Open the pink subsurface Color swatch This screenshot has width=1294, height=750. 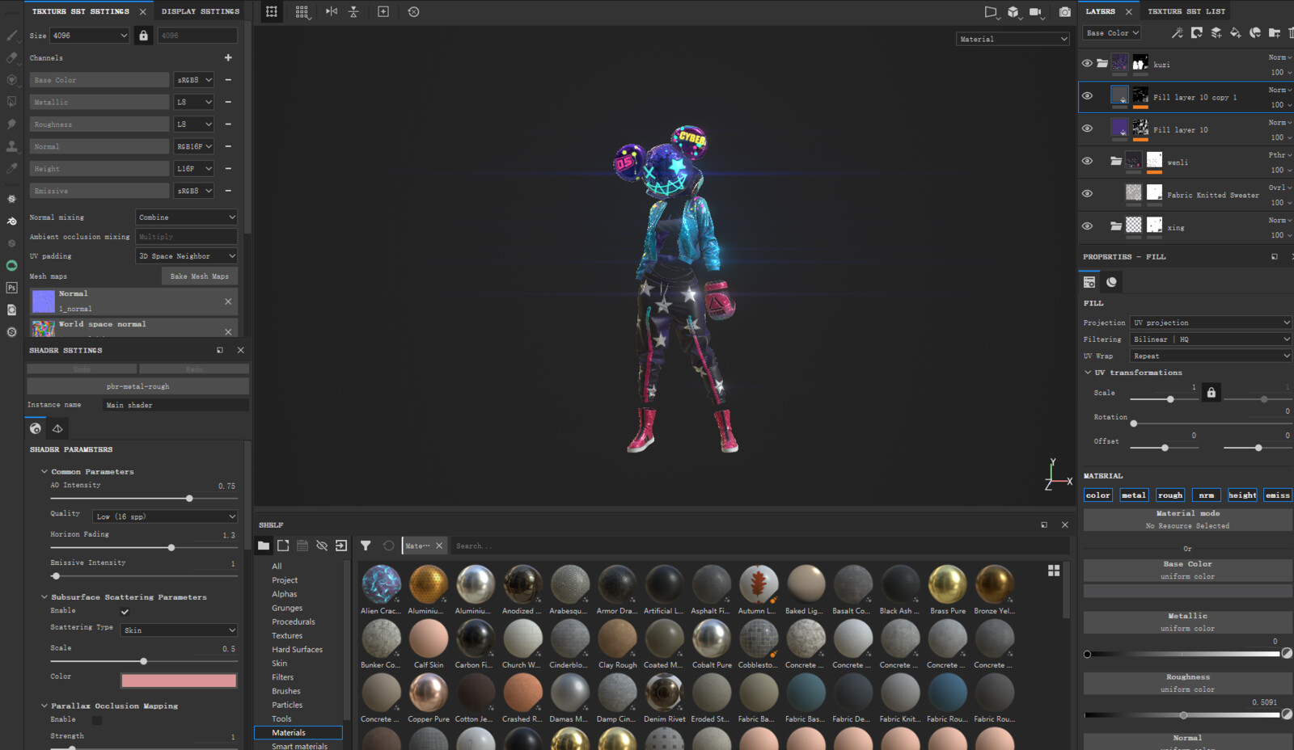point(179,680)
